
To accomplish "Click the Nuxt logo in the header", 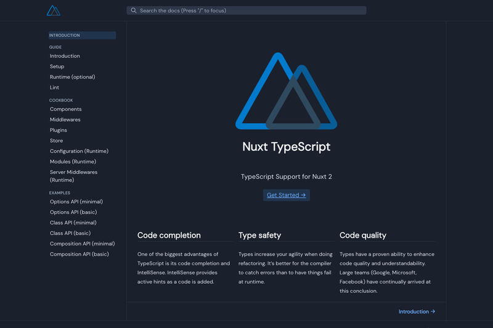I will pyautogui.click(x=54, y=10).
